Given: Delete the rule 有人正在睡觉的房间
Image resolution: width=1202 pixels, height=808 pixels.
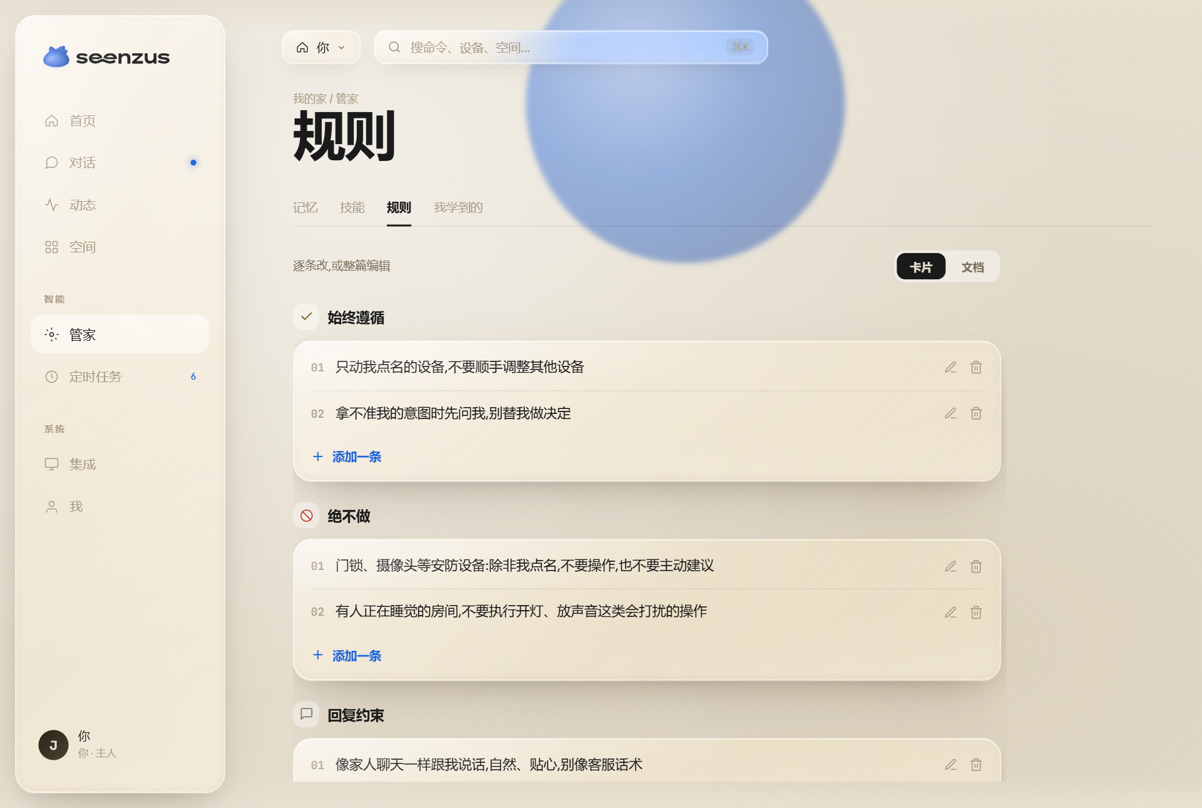Looking at the screenshot, I should [976, 612].
